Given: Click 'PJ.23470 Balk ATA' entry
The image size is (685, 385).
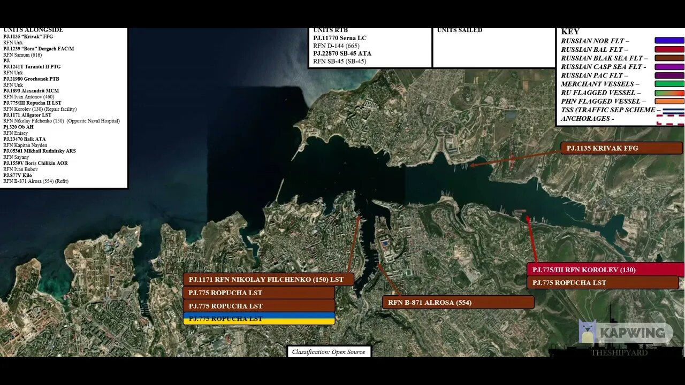Looking at the screenshot, I should click(25, 139).
